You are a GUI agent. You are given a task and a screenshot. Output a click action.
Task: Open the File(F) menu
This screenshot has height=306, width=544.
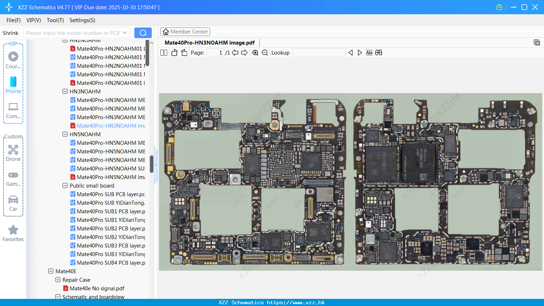click(x=14, y=20)
